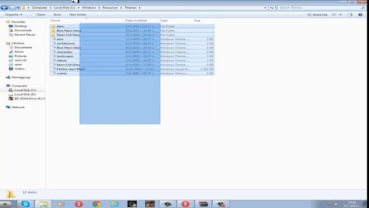This screenshot has width=369, height=208.
Task: Launch Windows Media Player from the taskbar
Action: point(61,204)
